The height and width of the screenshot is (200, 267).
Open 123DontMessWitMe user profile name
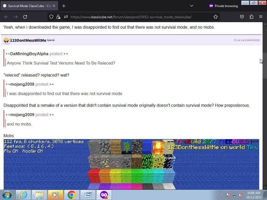coord(28,40)
